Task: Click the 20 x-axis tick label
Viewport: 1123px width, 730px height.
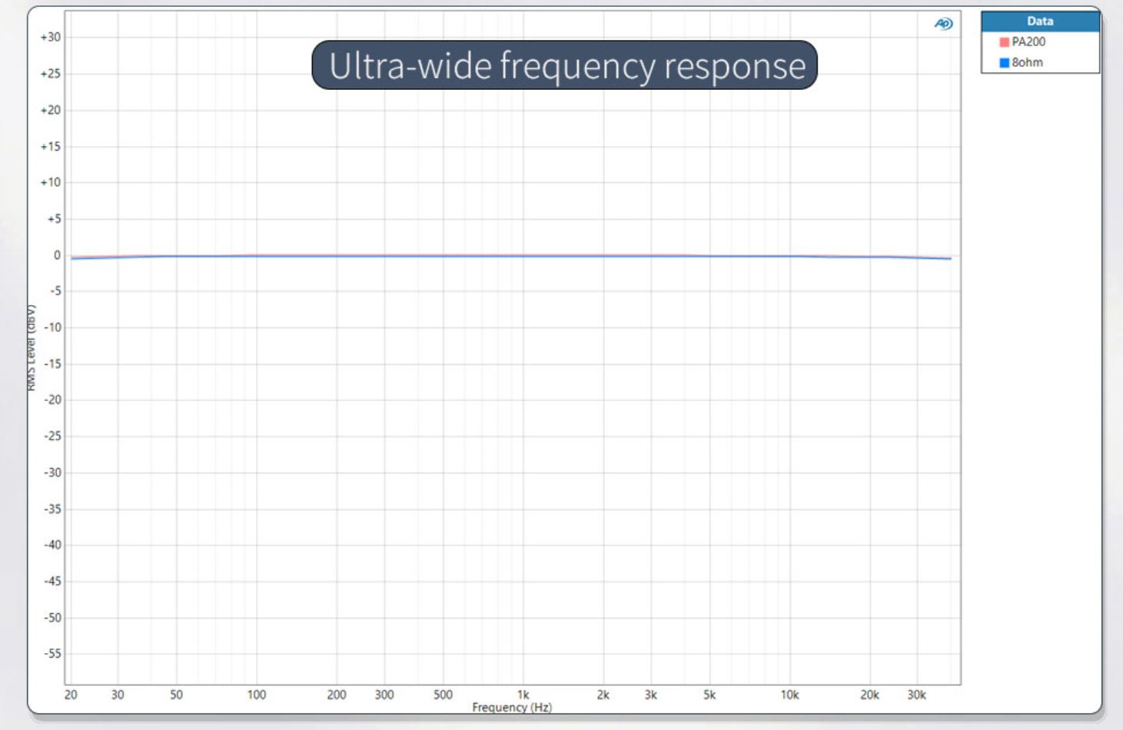Action: tap(71, 695)
